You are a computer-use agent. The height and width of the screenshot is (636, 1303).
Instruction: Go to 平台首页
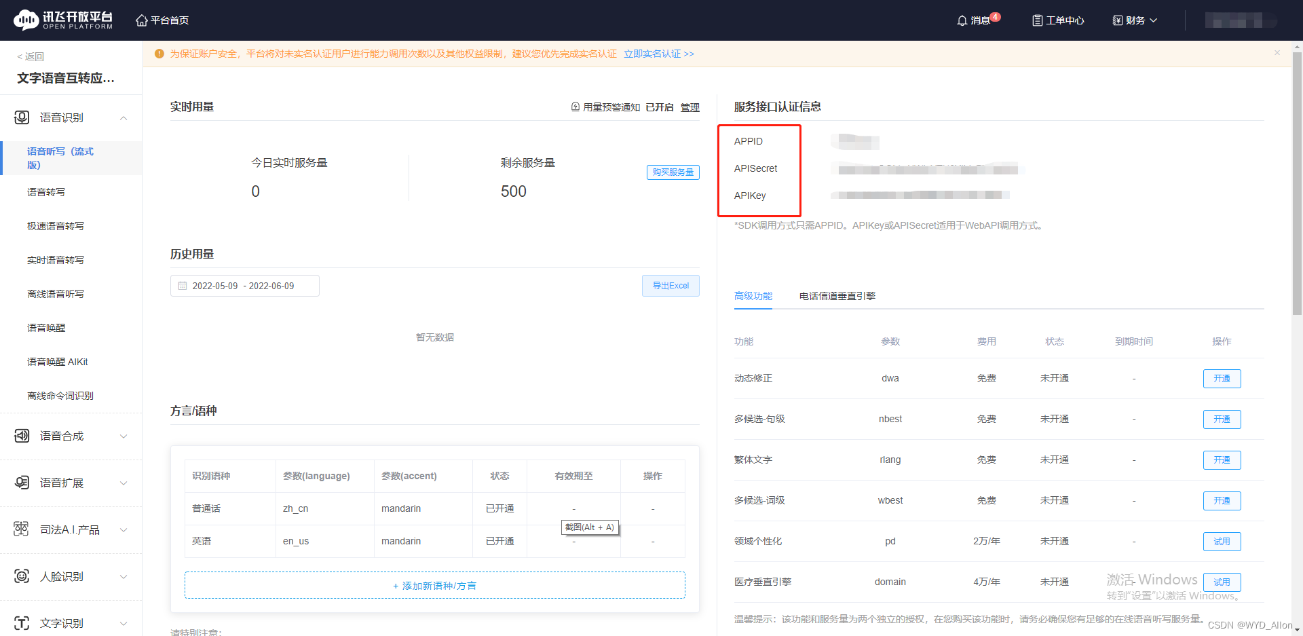170,20
